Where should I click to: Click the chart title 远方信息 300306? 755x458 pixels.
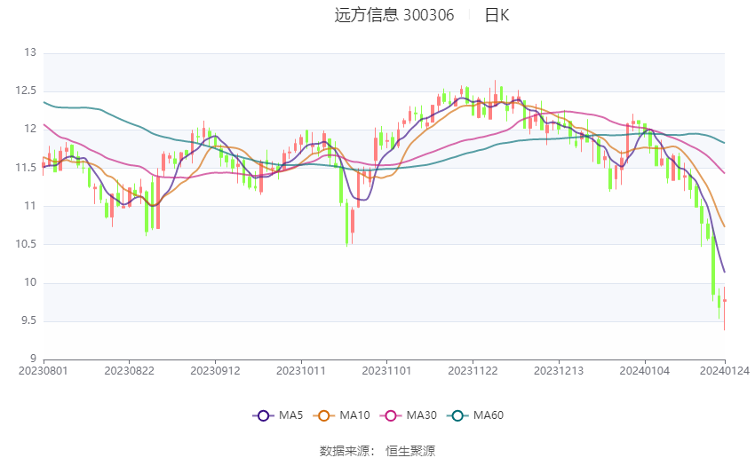(x=394, y=15)
